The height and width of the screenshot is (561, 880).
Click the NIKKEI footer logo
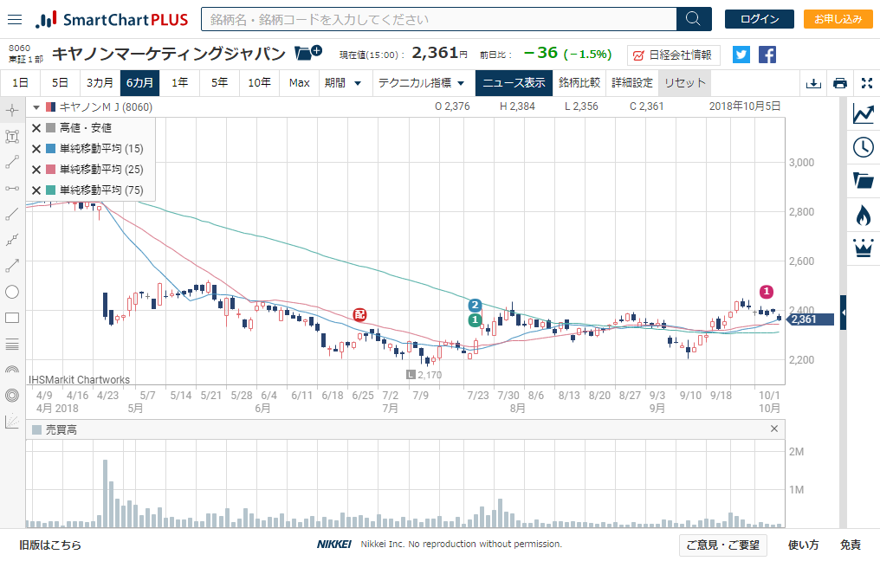pos(334,545)
